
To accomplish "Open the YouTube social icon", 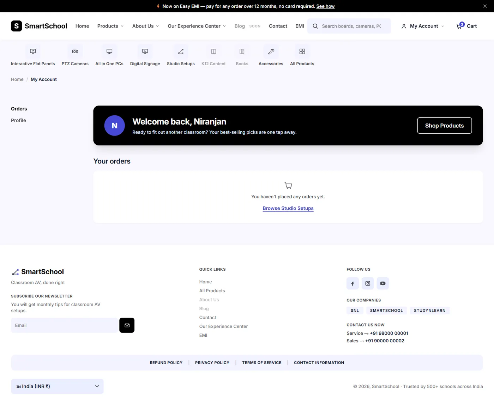I will tap(383, 283).
